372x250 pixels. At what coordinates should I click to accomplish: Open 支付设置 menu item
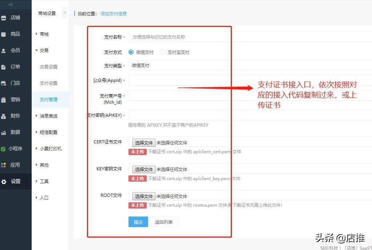point(48,83)
